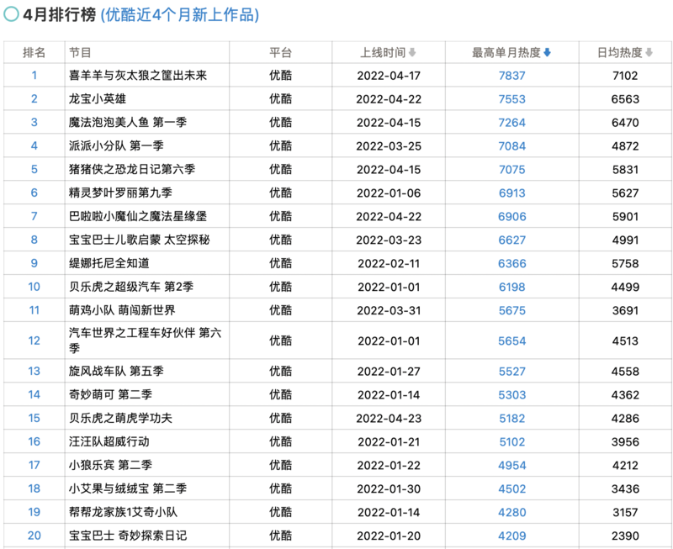Open heat value 5182 link
This screenshot has width=673, height=549.
[x=511, y=419]
